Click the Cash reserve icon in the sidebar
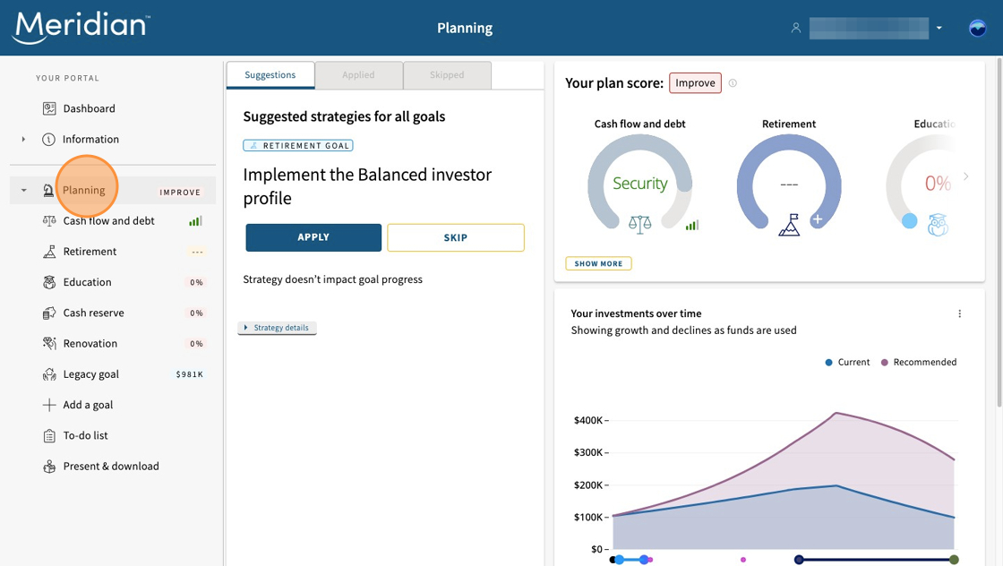This screenshot has width=1003, height=566. click(49, 313)
